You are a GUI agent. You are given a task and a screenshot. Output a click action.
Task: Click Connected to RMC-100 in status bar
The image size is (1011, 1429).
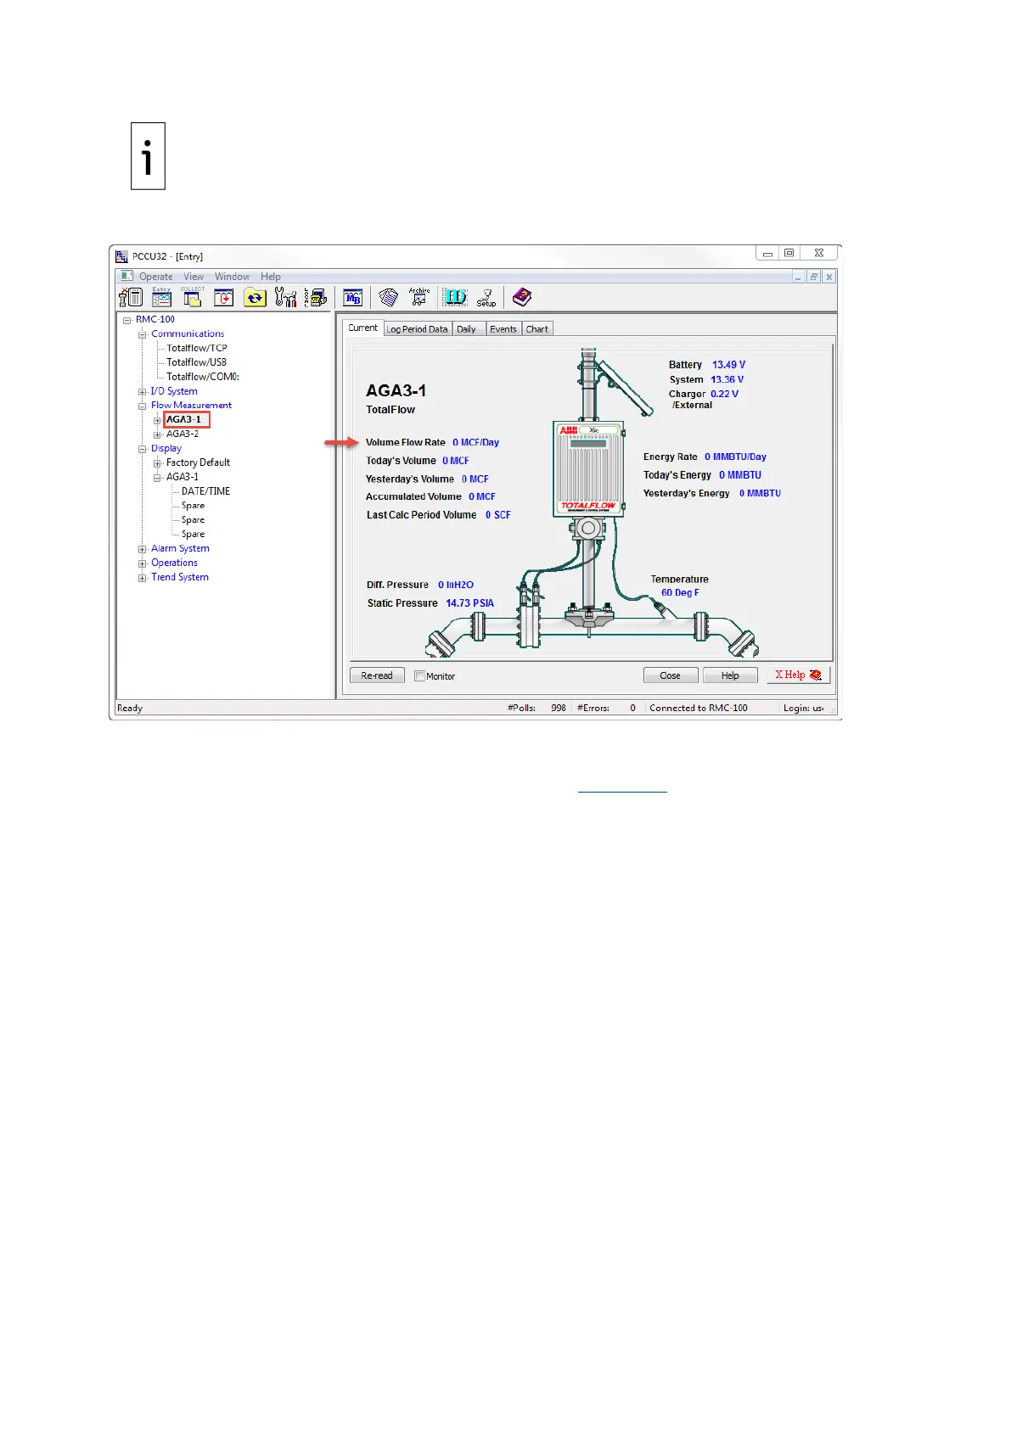pos(699,708)
